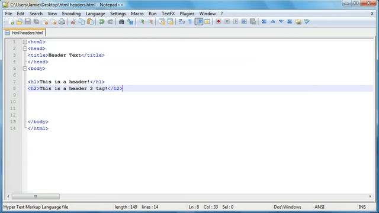
Task: Open the user defined language icon
Action: (207, 22)
